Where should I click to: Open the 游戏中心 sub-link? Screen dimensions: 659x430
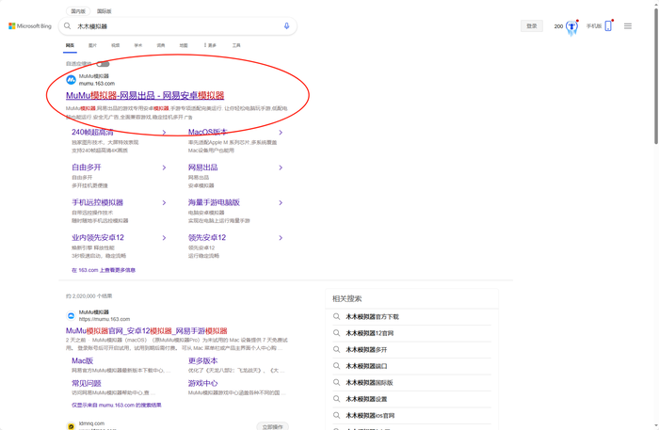coord(203,383)
